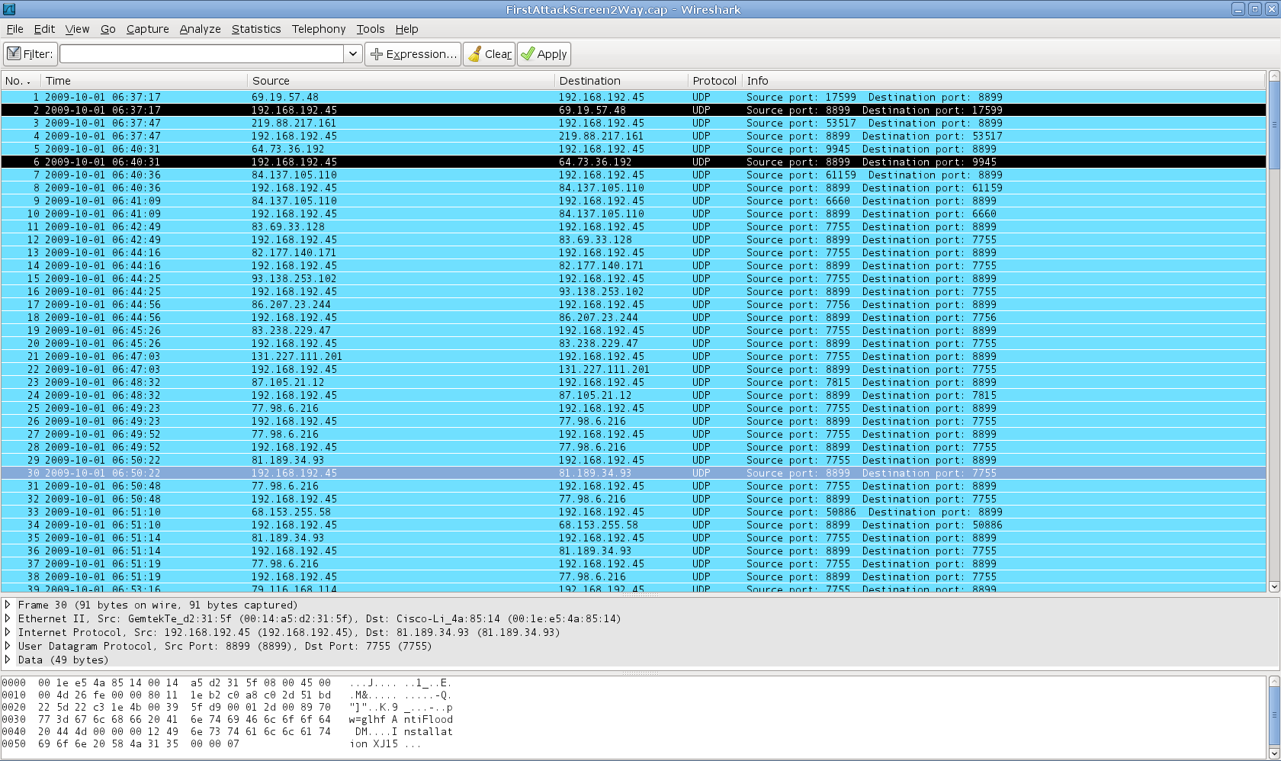Open the Expression... dialog button

[413, 54]
